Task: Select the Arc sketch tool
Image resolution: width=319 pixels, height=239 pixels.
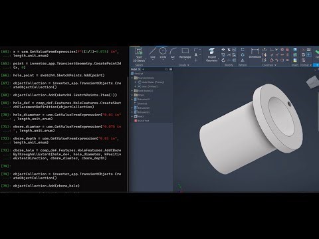Action: point(173,53)
